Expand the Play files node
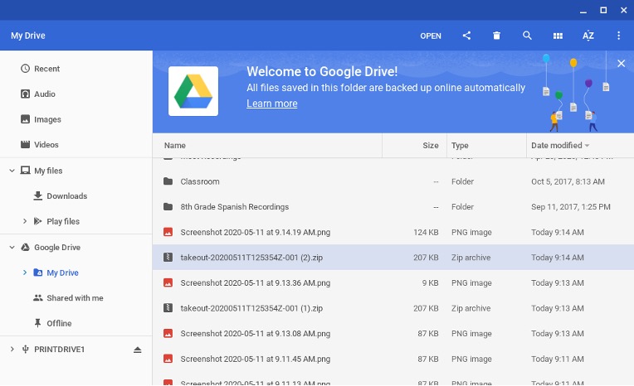The width and height of the screenshot is (634, 386). point(25,221)
